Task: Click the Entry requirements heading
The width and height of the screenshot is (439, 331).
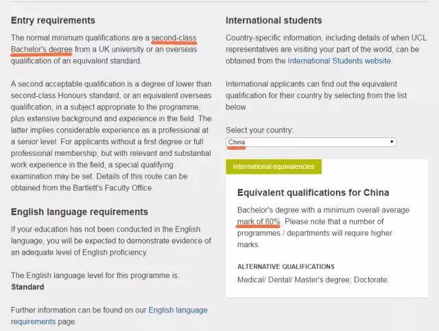Action: coord(54,20)
